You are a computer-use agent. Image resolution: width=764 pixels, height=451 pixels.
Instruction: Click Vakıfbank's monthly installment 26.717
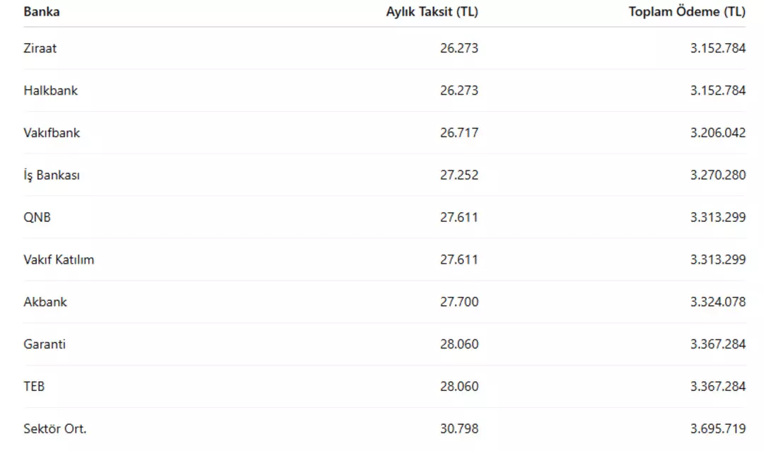pos(458,132)
